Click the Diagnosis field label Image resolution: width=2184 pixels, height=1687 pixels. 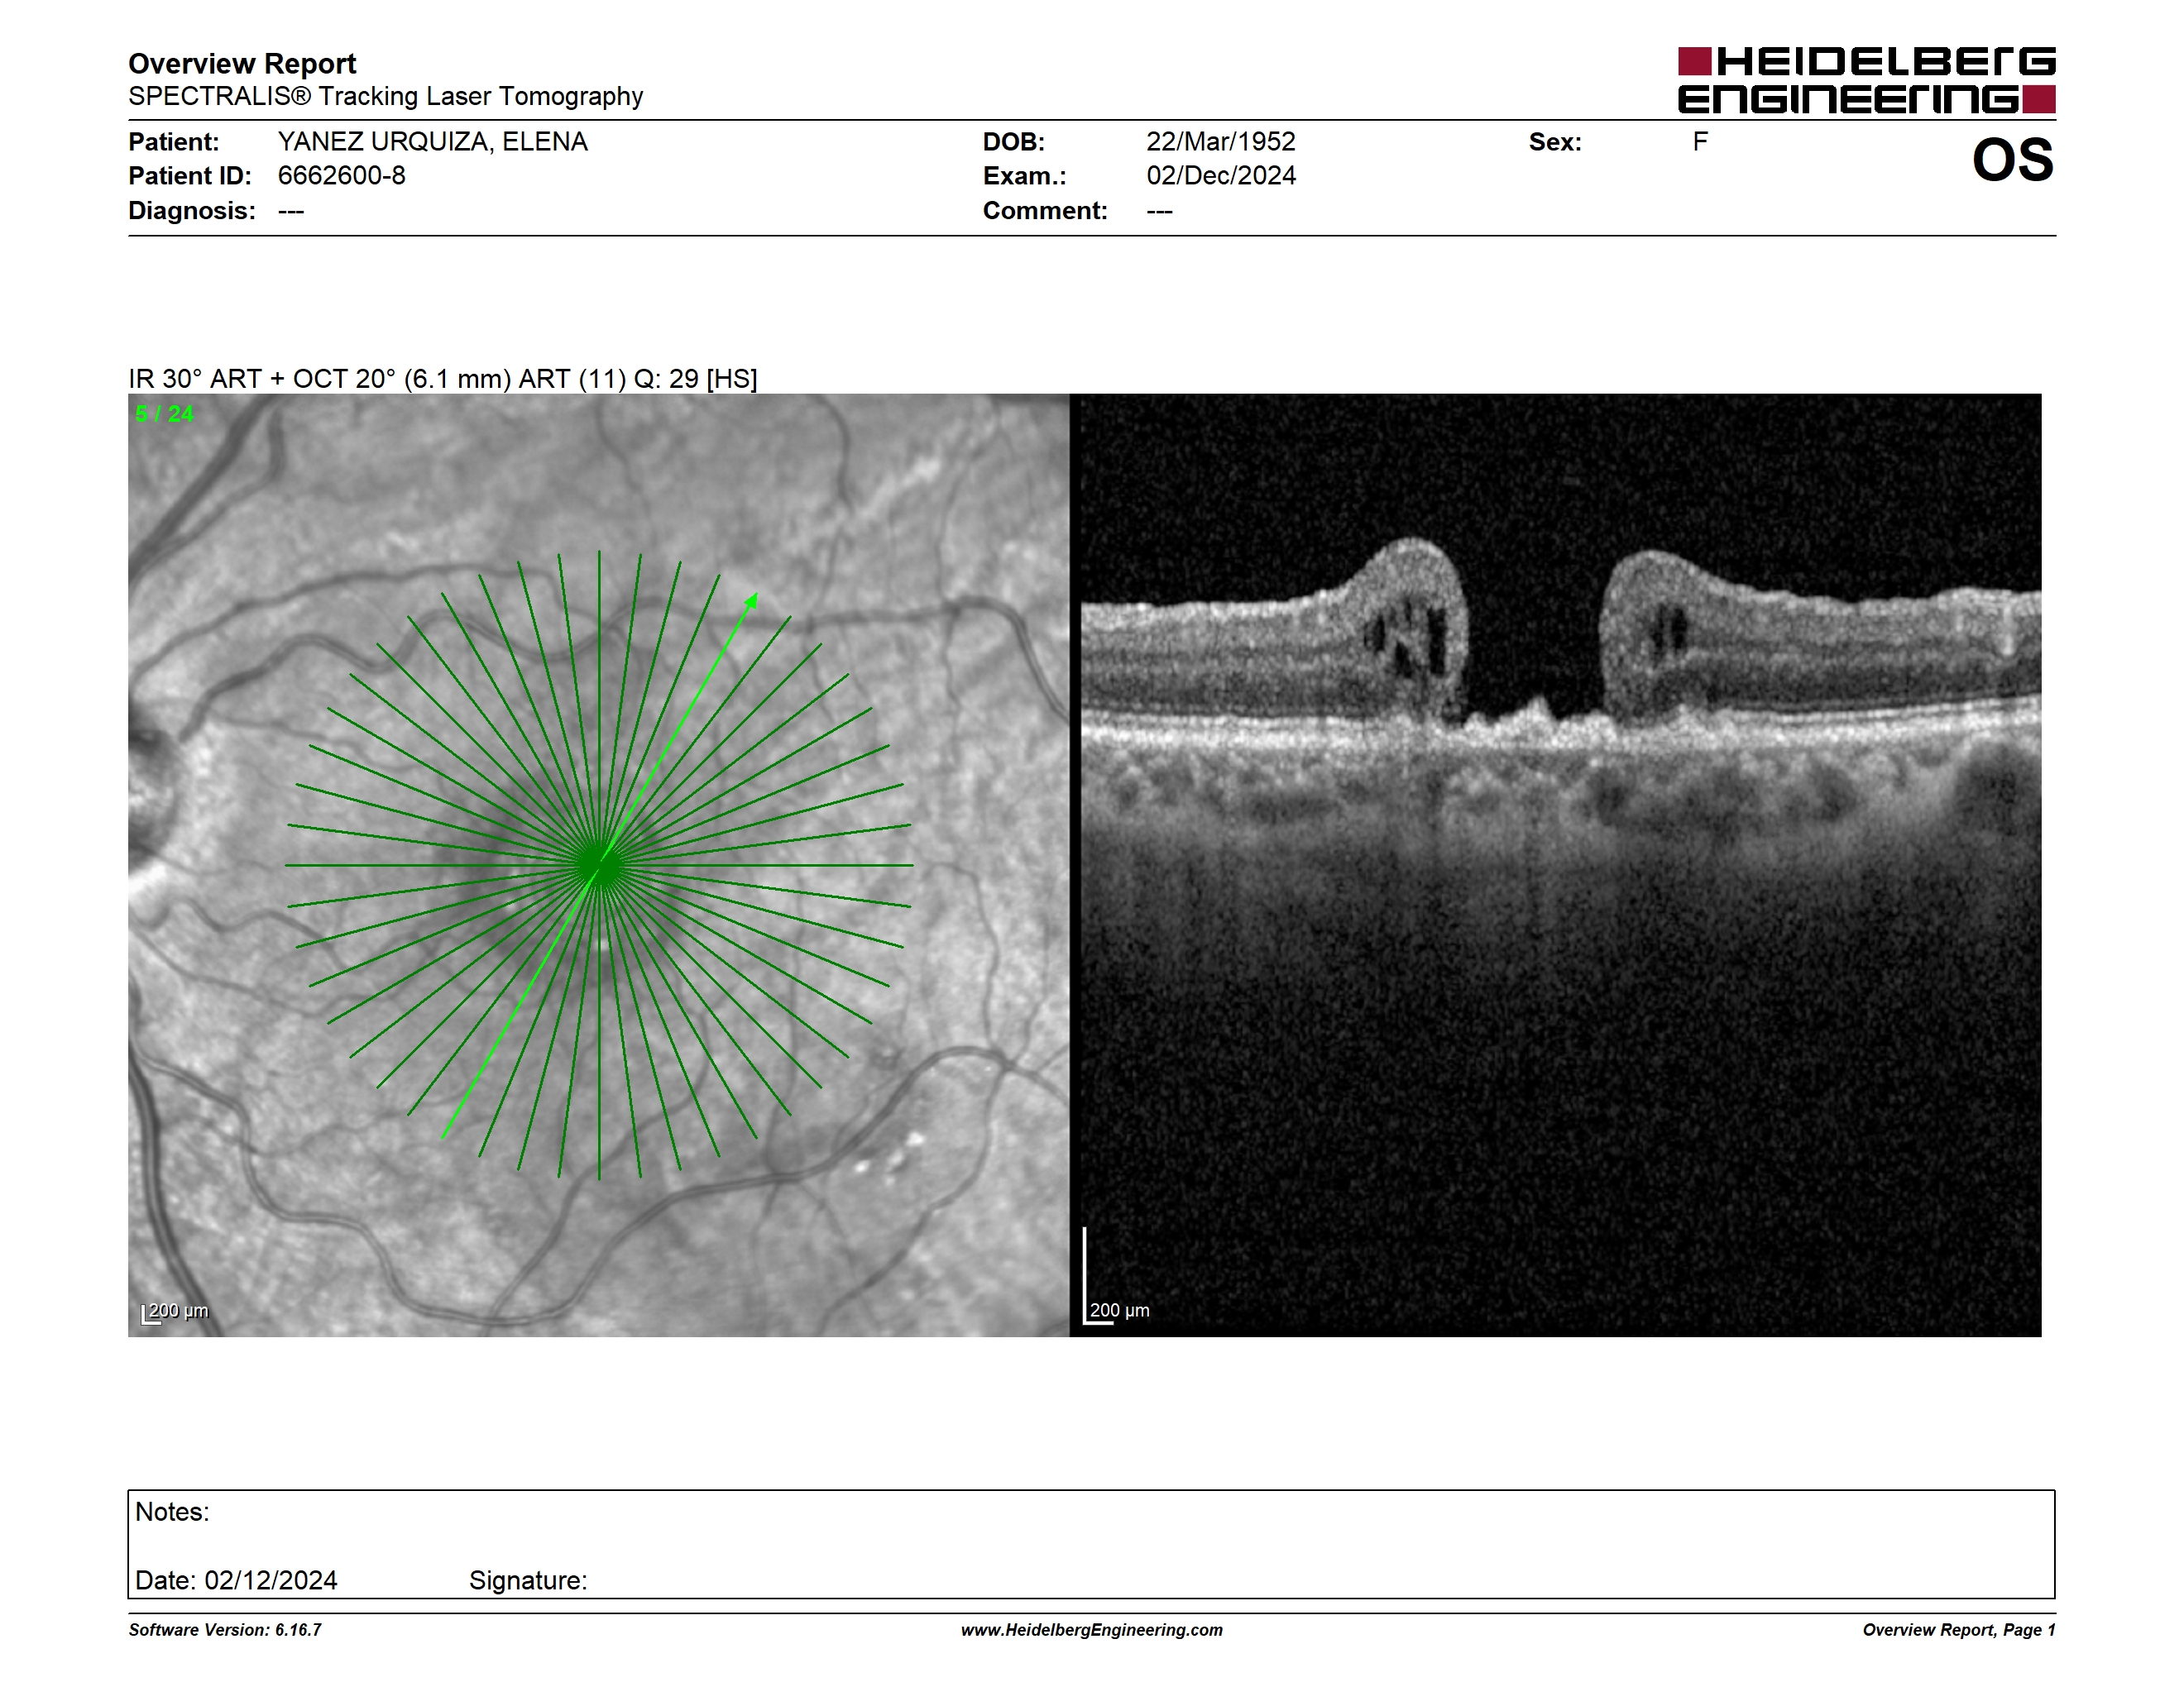coord(191,211)
